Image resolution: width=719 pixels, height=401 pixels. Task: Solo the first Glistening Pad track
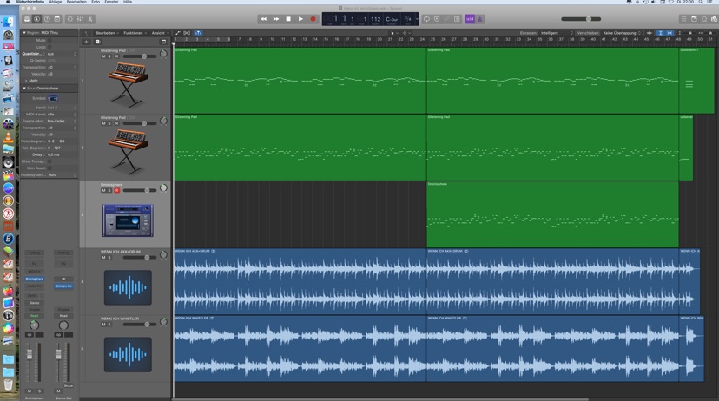[x=109, y=56]
